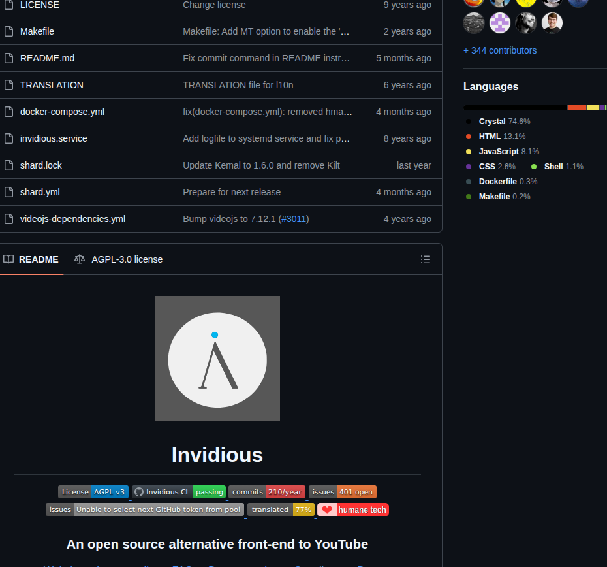The image size is (607, 567).
Task: Click the 'last year' timestamp for shard.lock
Action: click(x=414, y=165)
